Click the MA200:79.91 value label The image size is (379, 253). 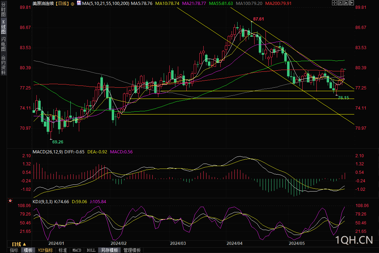(x=278, y=4)
